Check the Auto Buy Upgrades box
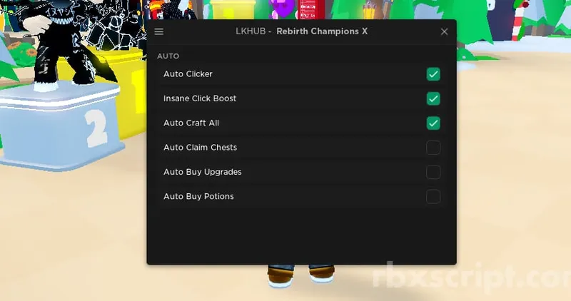Viewport: 571px width, 301px height. [x=433, y=172]
